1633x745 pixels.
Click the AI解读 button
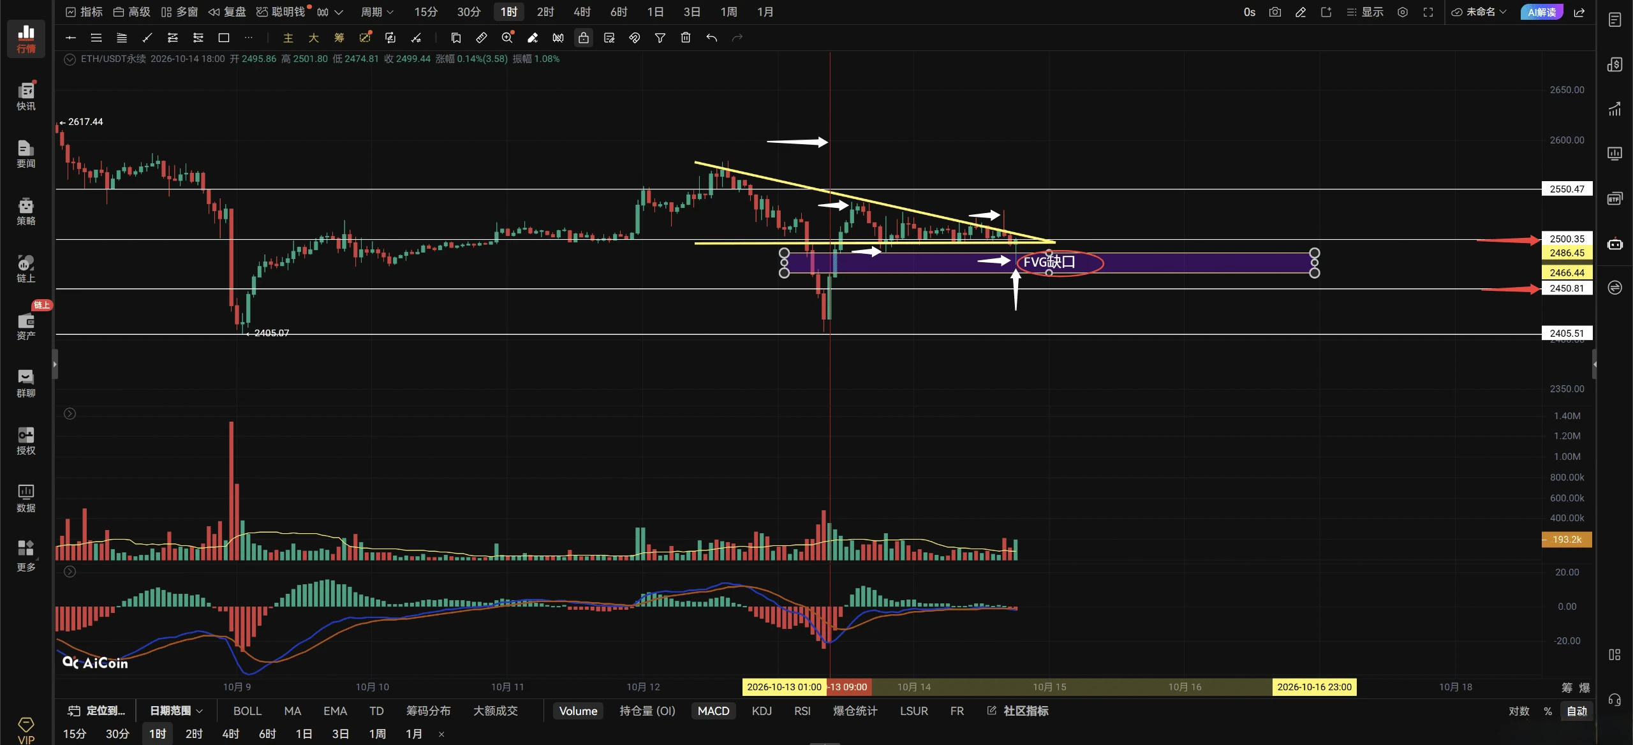pyautogui.click(x=1541, y=12)
